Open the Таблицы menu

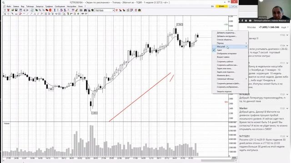pyautogui.click(x=30, y=6)
